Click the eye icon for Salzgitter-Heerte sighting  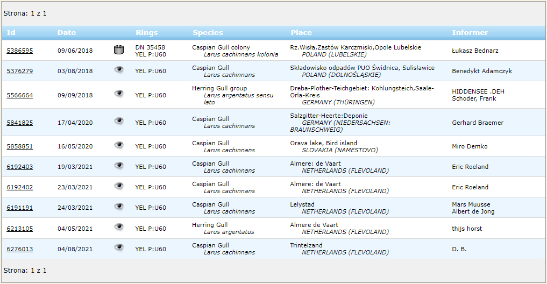119,121
